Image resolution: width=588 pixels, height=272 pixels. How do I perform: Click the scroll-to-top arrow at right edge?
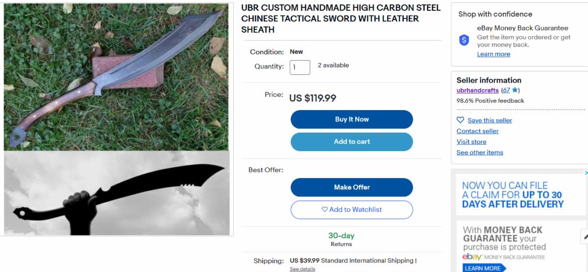point(585,237)
